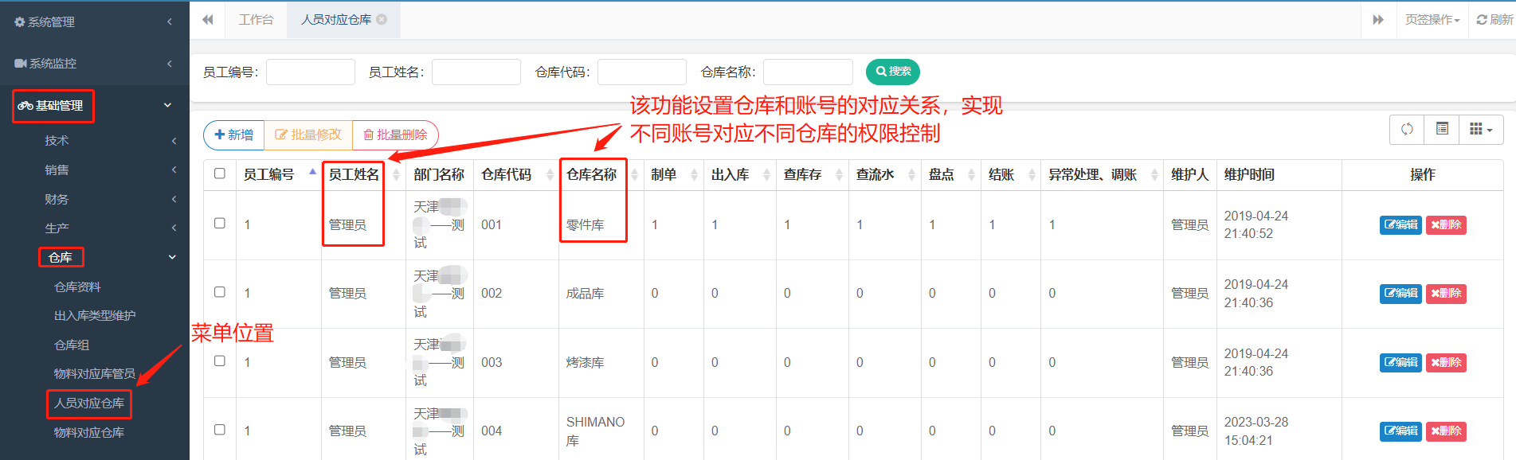The height and width of the screenshot is (460, 1516).
Task: Click the 刷新 refresh icon button
Action: (1494, 20)
